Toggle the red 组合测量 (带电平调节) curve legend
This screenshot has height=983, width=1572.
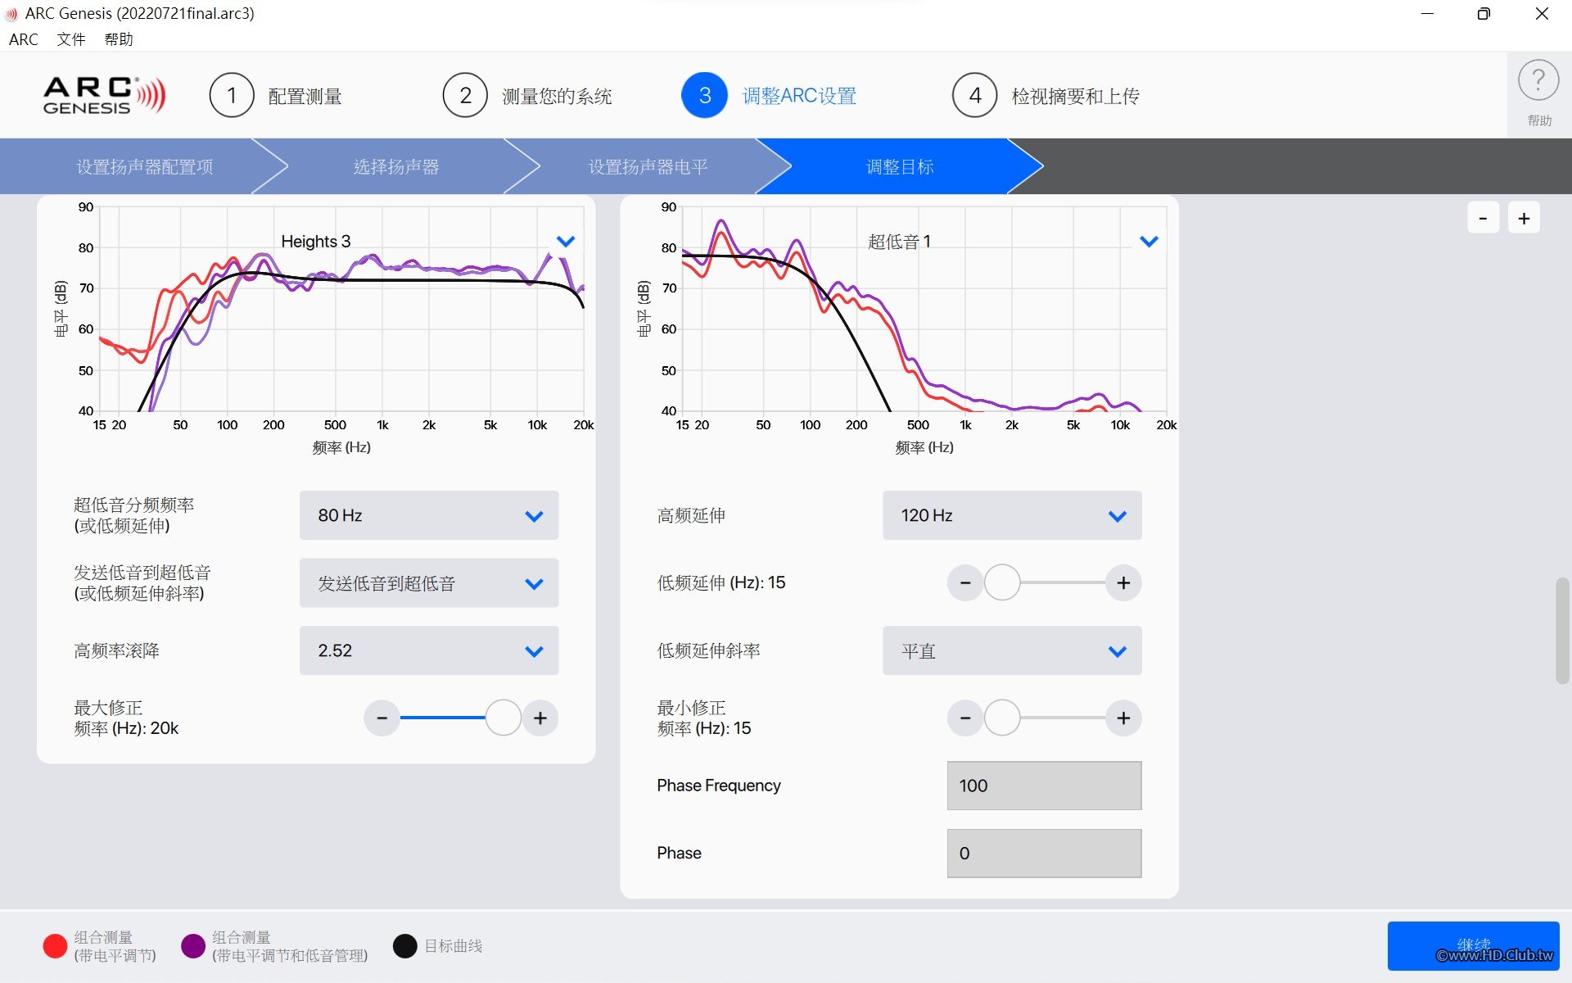55,946
